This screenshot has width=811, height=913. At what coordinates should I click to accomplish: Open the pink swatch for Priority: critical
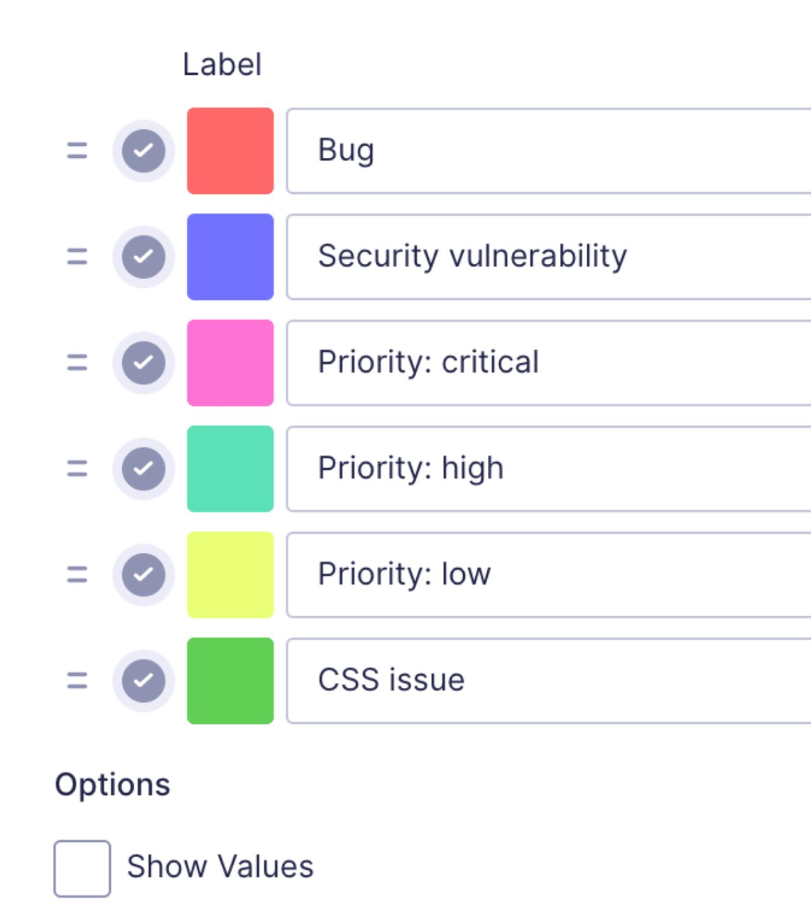pyautogui.click(x=231, y=362)
